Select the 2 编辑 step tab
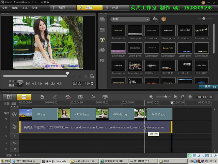The height and width of the screenshot is (164, 218). tap(90, 8)
